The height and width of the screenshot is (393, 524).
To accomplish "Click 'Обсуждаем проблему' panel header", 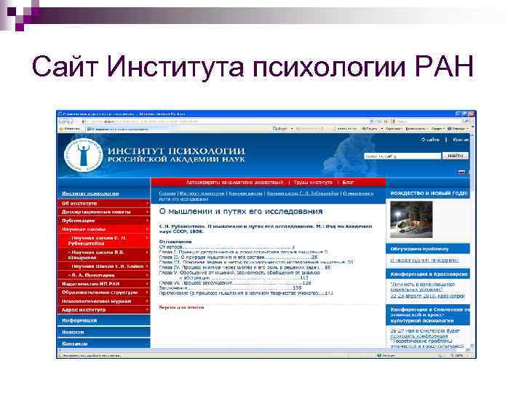I will pyautogui.click(x=428, y=249).
